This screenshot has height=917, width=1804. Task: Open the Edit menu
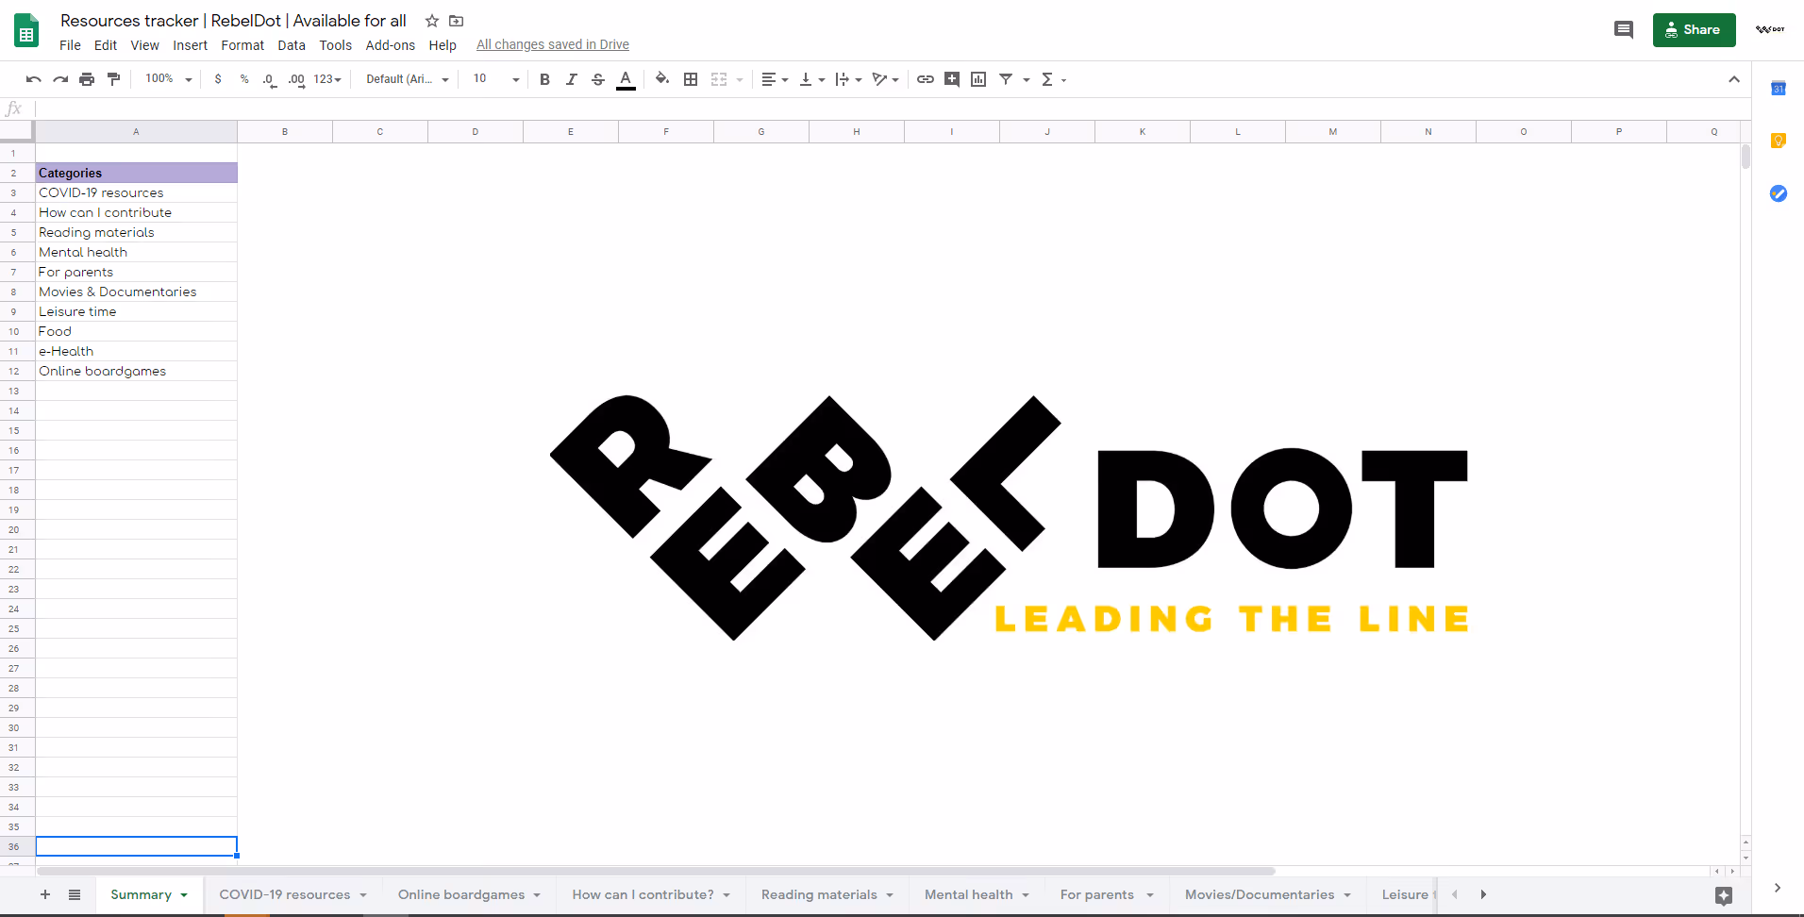(x=106, y=45)
